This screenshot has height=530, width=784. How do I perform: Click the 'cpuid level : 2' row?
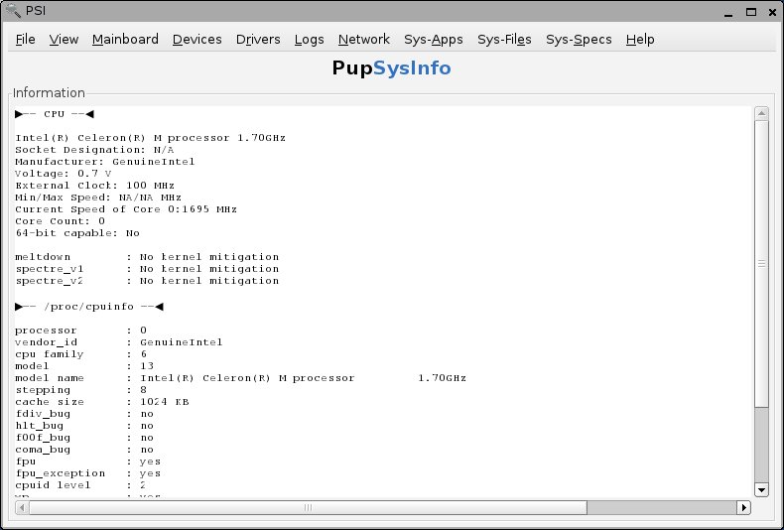(x=81, y=486)
